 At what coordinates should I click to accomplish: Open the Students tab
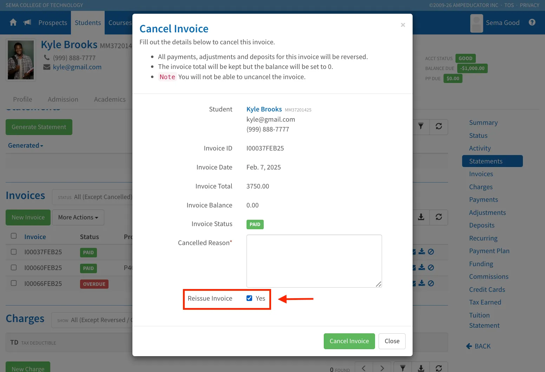tap(88, 23)
